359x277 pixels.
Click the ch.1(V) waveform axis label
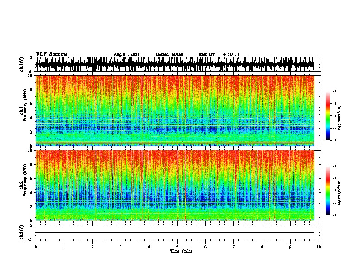pyautogui.click(x=22, y=64)
